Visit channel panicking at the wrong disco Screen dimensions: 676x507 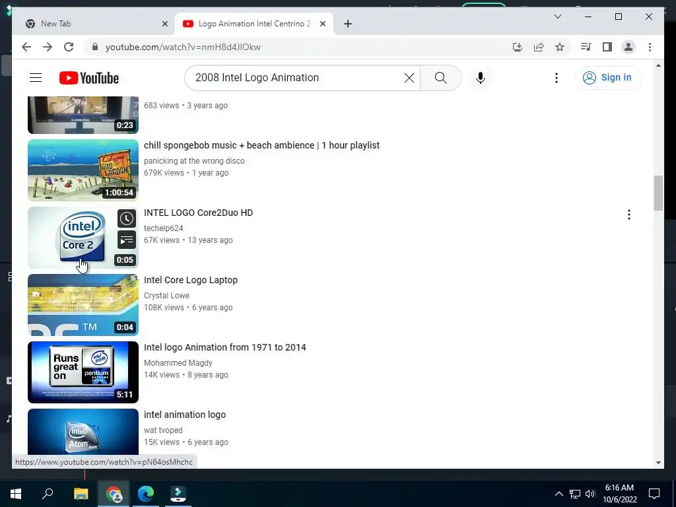(x=194, y=161)
